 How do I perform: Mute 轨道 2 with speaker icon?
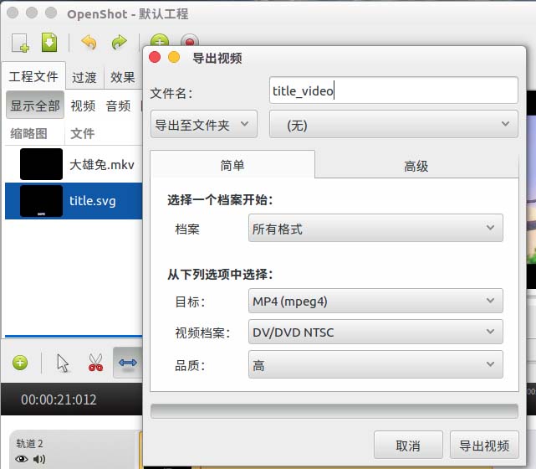39,459
